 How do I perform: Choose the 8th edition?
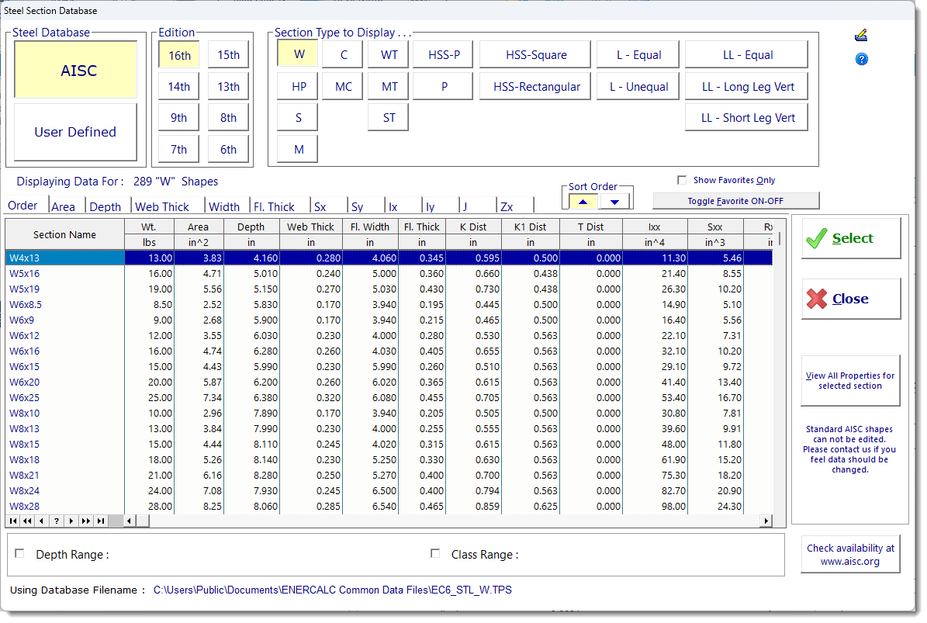(228, 118)
